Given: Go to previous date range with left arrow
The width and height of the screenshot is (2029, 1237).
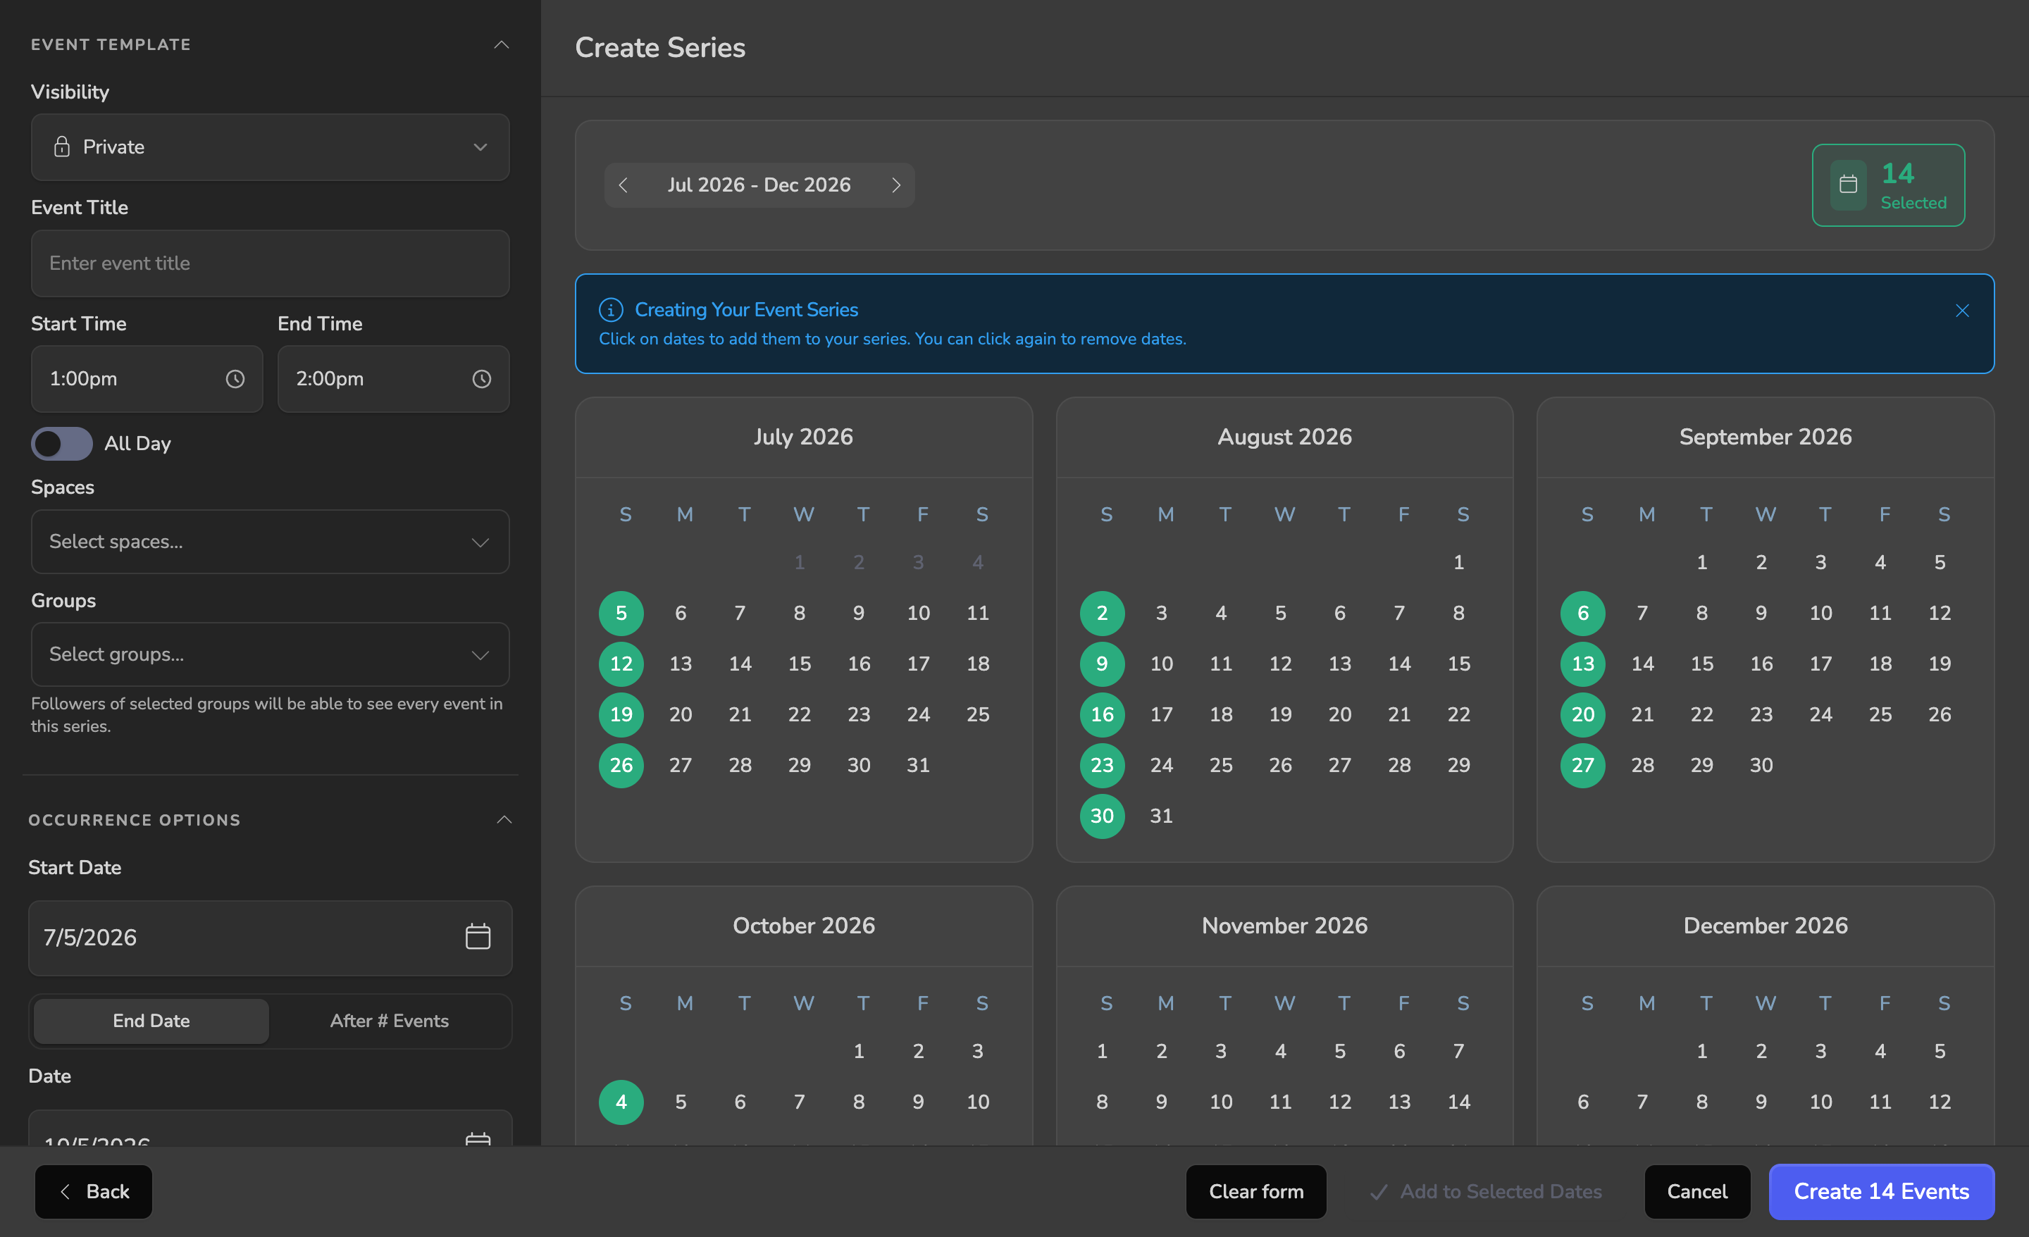Looking at the screenshot, I should coord(623,185).
